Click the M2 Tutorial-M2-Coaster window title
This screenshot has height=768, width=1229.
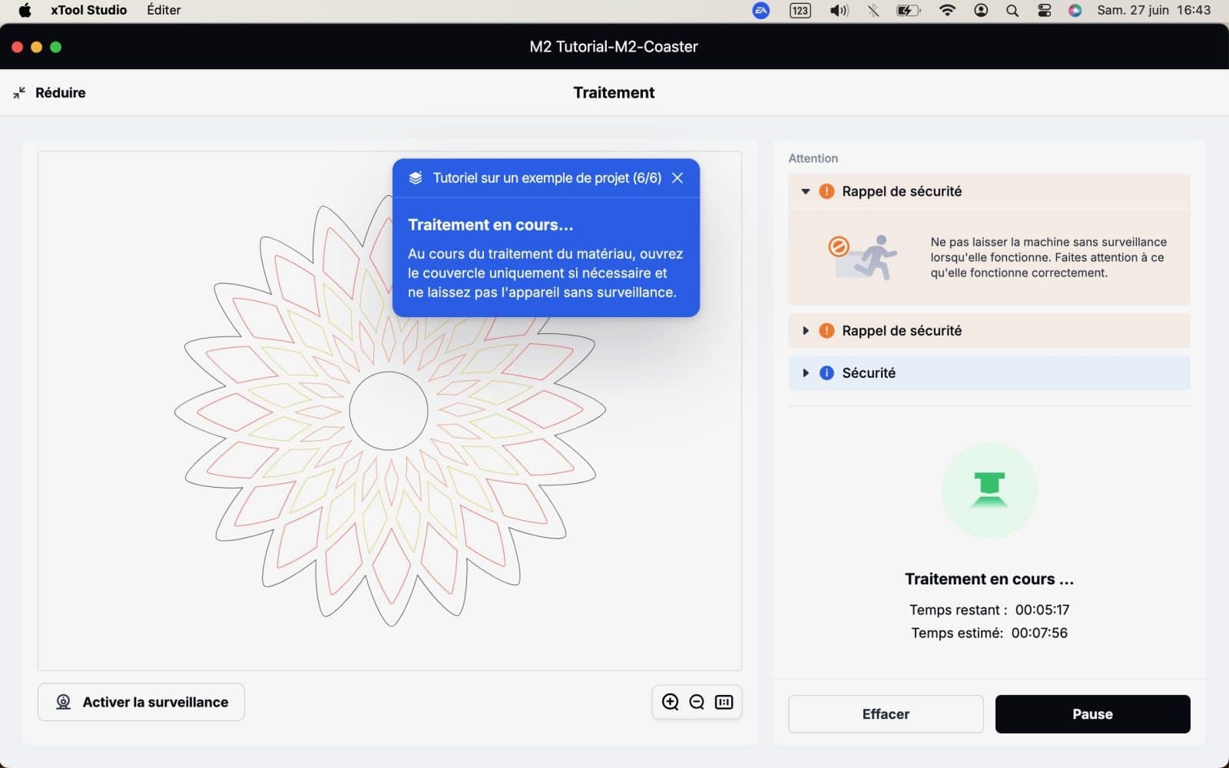tap(614, 47)
